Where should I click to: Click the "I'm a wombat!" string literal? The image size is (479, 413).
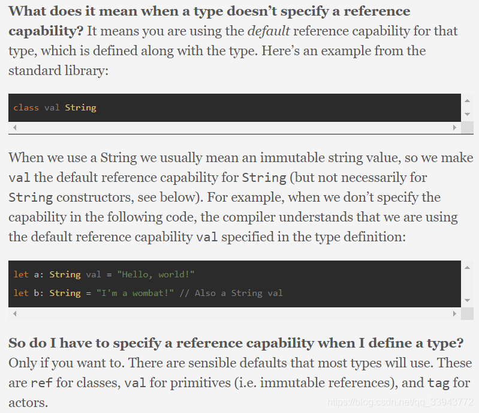coord(135,293)
